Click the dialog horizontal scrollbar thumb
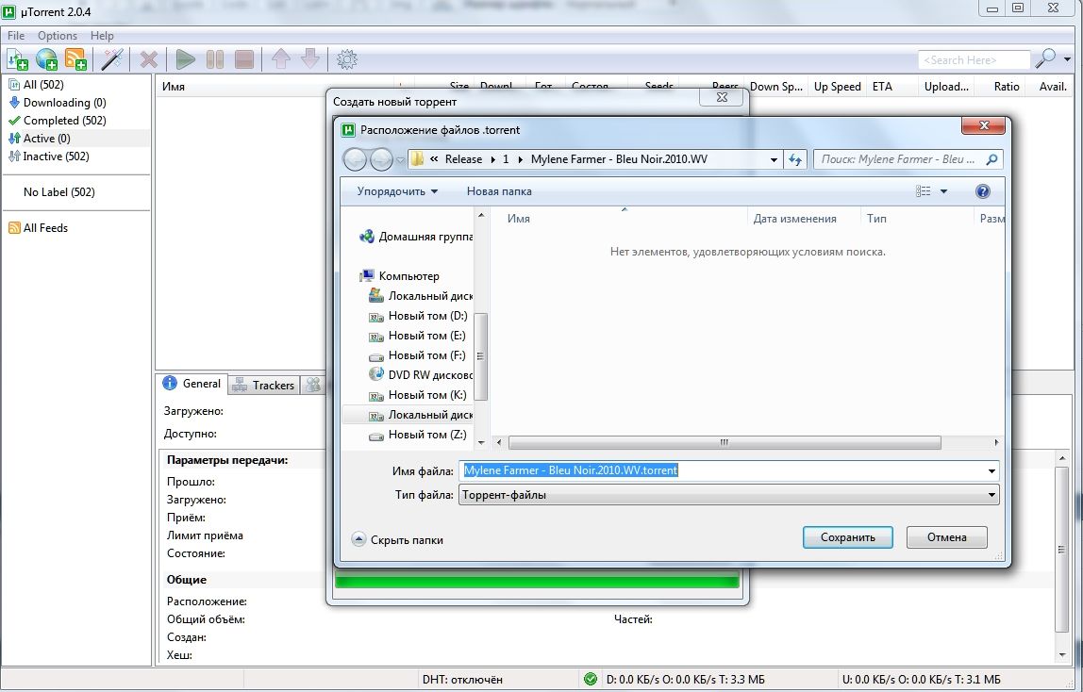 click(x=725, y=442)
